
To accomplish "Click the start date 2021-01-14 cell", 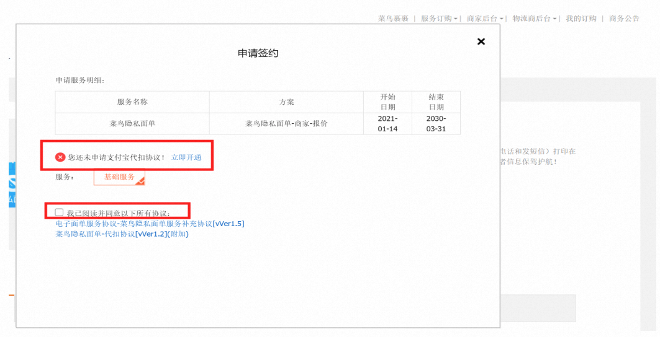I will pyautogui.click(x=387, y=124).
